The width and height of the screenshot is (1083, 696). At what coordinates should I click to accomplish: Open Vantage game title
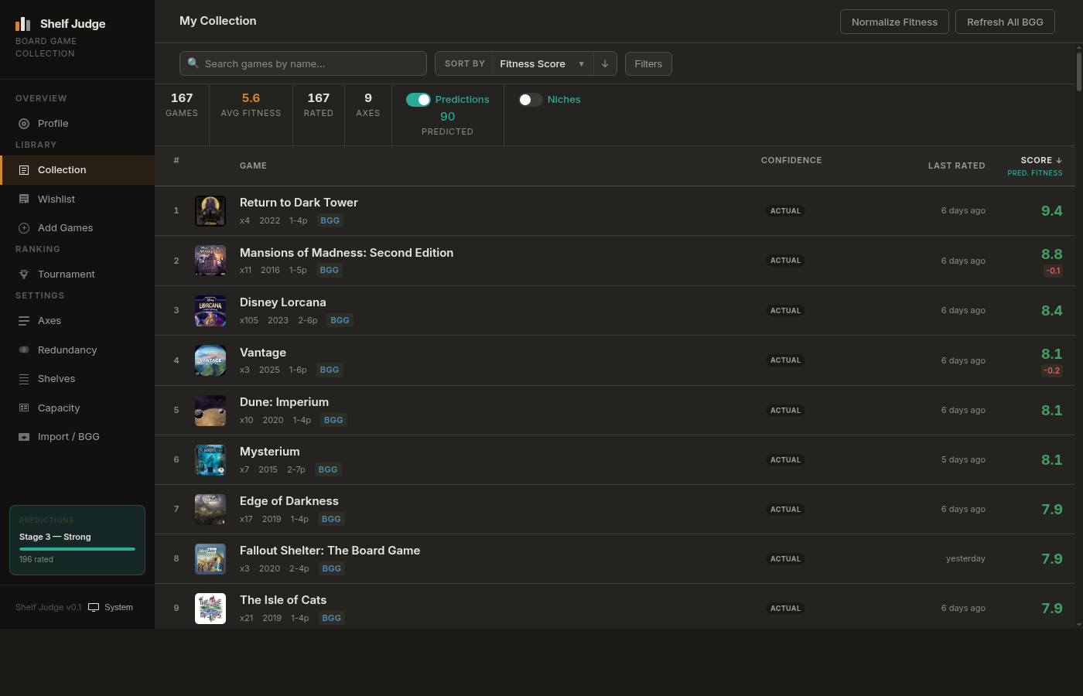click(x=263, y=353)
